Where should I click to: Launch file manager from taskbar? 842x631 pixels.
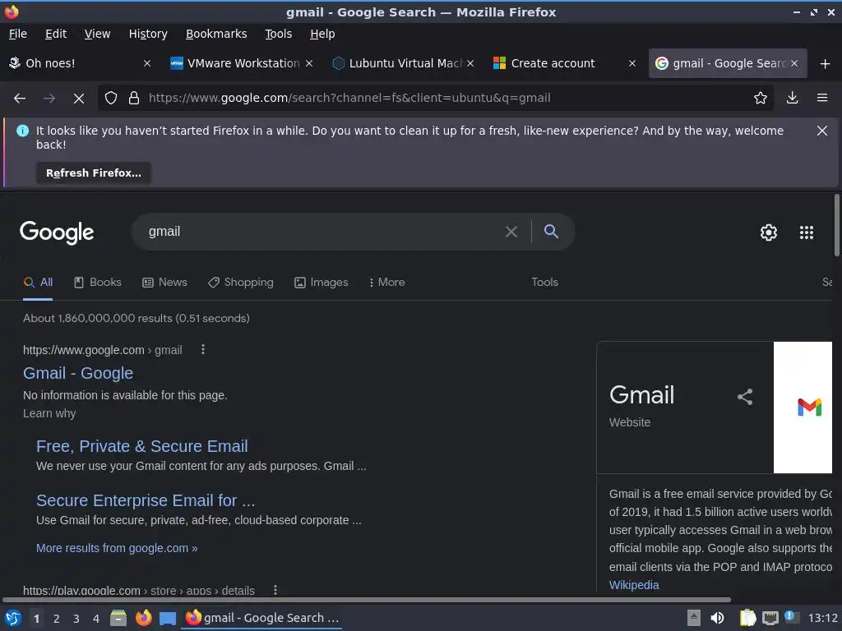click(x=118, y=618)
